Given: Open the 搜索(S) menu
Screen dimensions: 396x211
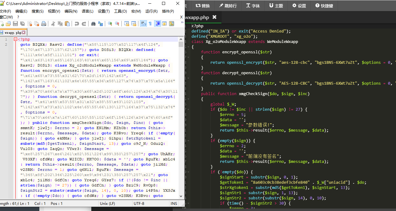Looking at the screenshot, I should [x=38, y=11].
